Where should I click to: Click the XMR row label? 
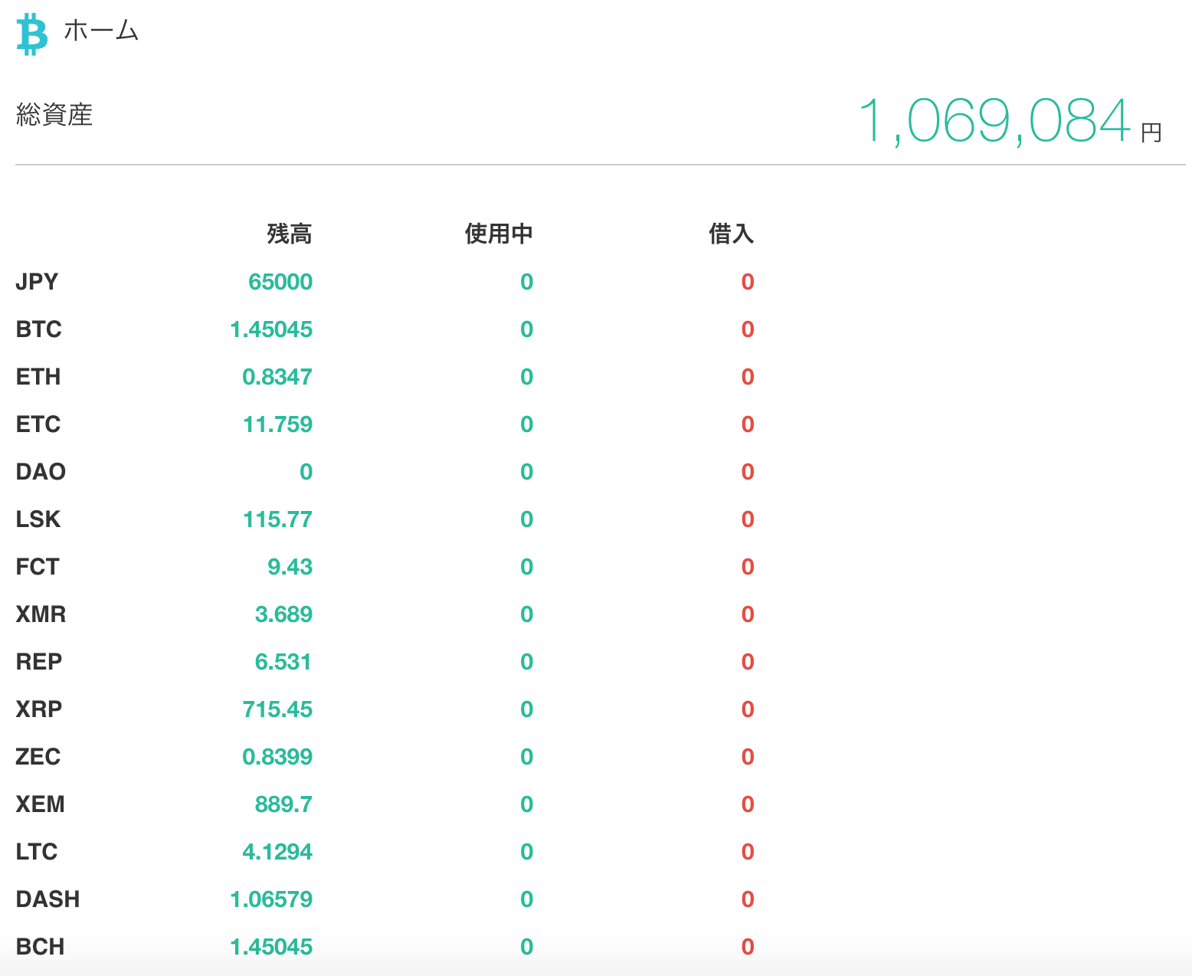41,614
